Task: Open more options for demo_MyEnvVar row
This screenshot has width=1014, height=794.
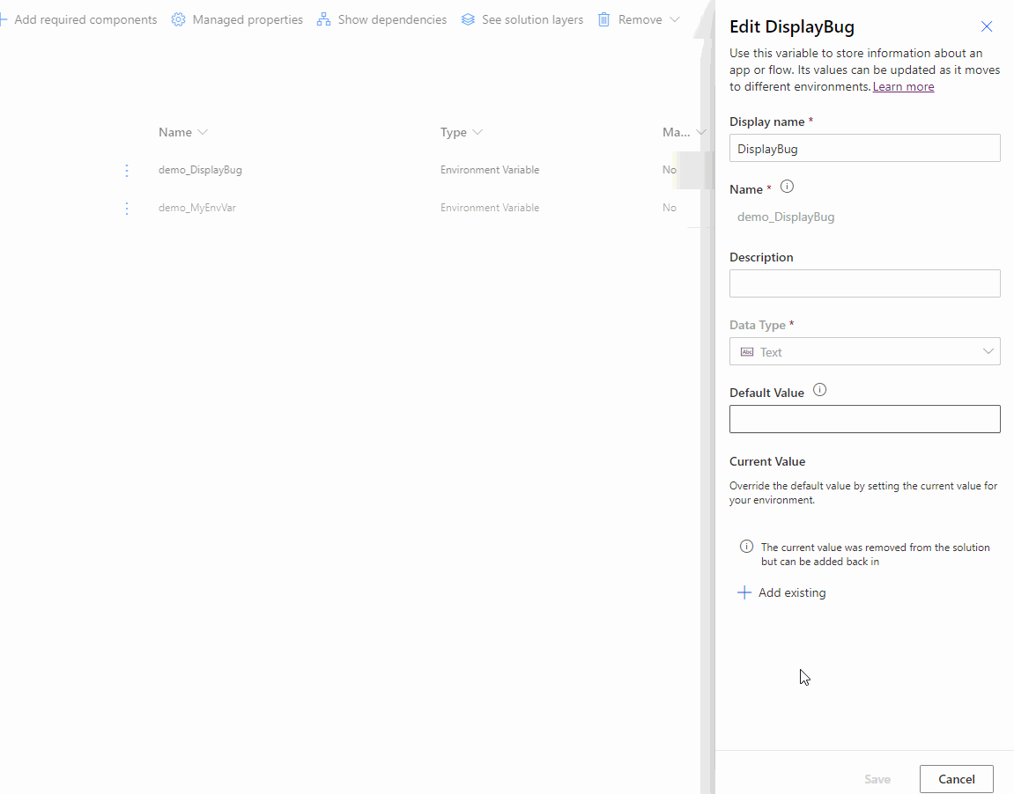Action: [x=127, y=208]
